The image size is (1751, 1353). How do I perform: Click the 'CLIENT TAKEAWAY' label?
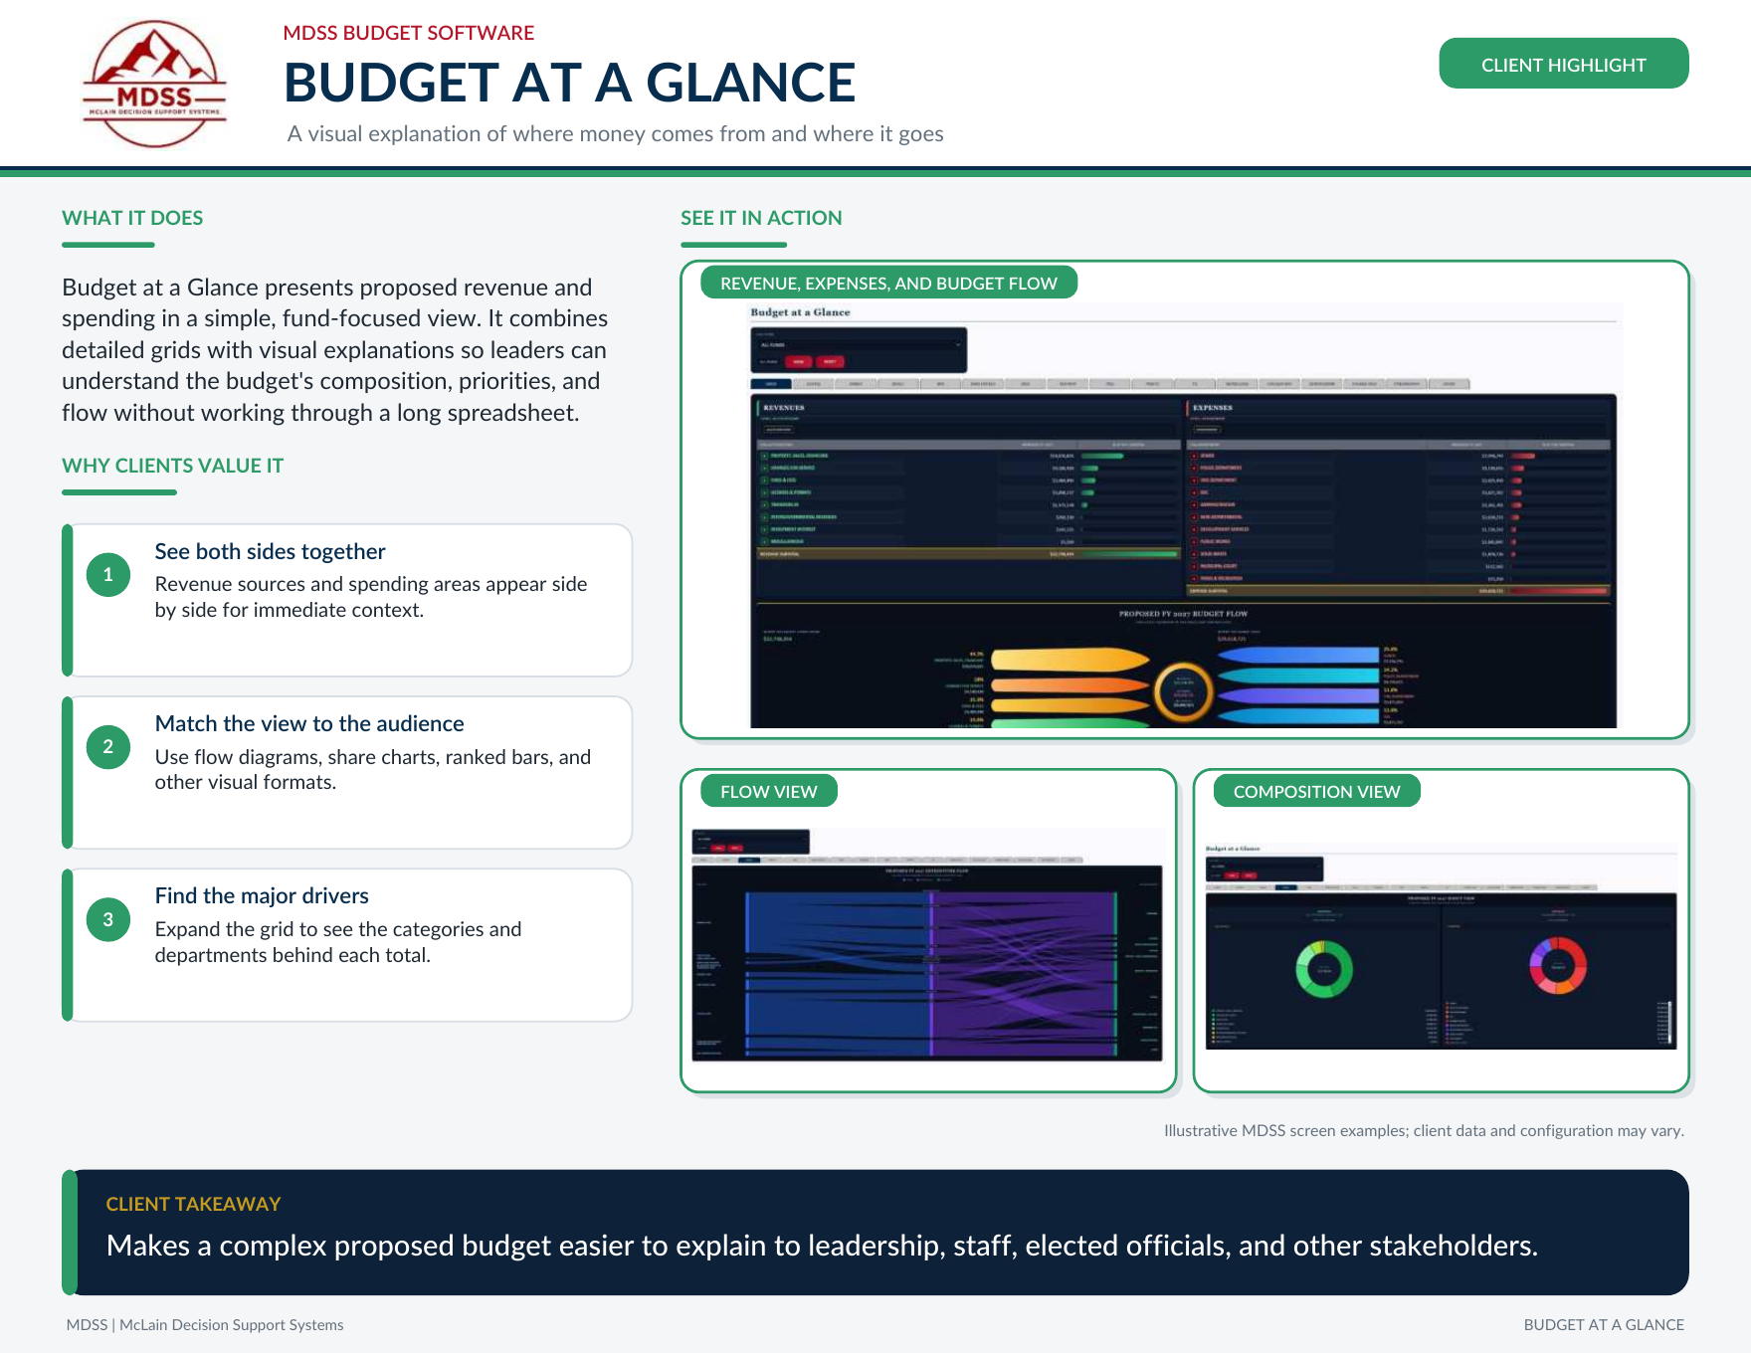pyautogui.click(x=193, y=1204)
